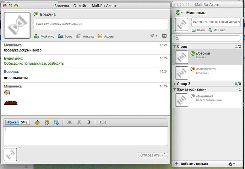Toggle bold Ж text formatting

(x=69, y=122)
